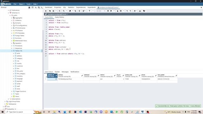Switch to the Notifications tab
Viewport: 203px width, 114px height.
point(75,72)
